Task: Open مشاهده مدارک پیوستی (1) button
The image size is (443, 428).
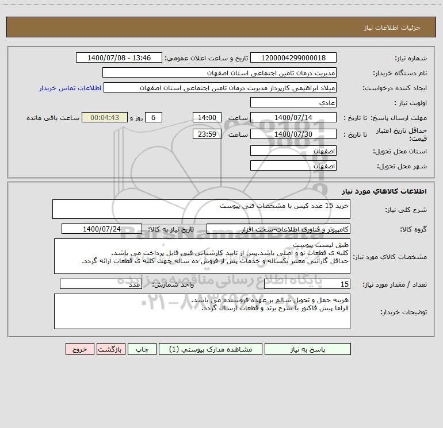Action: (x=211, y=349)
